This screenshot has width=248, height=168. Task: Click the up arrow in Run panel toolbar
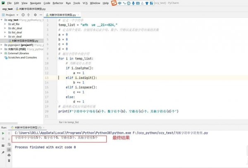pos(9,133)
